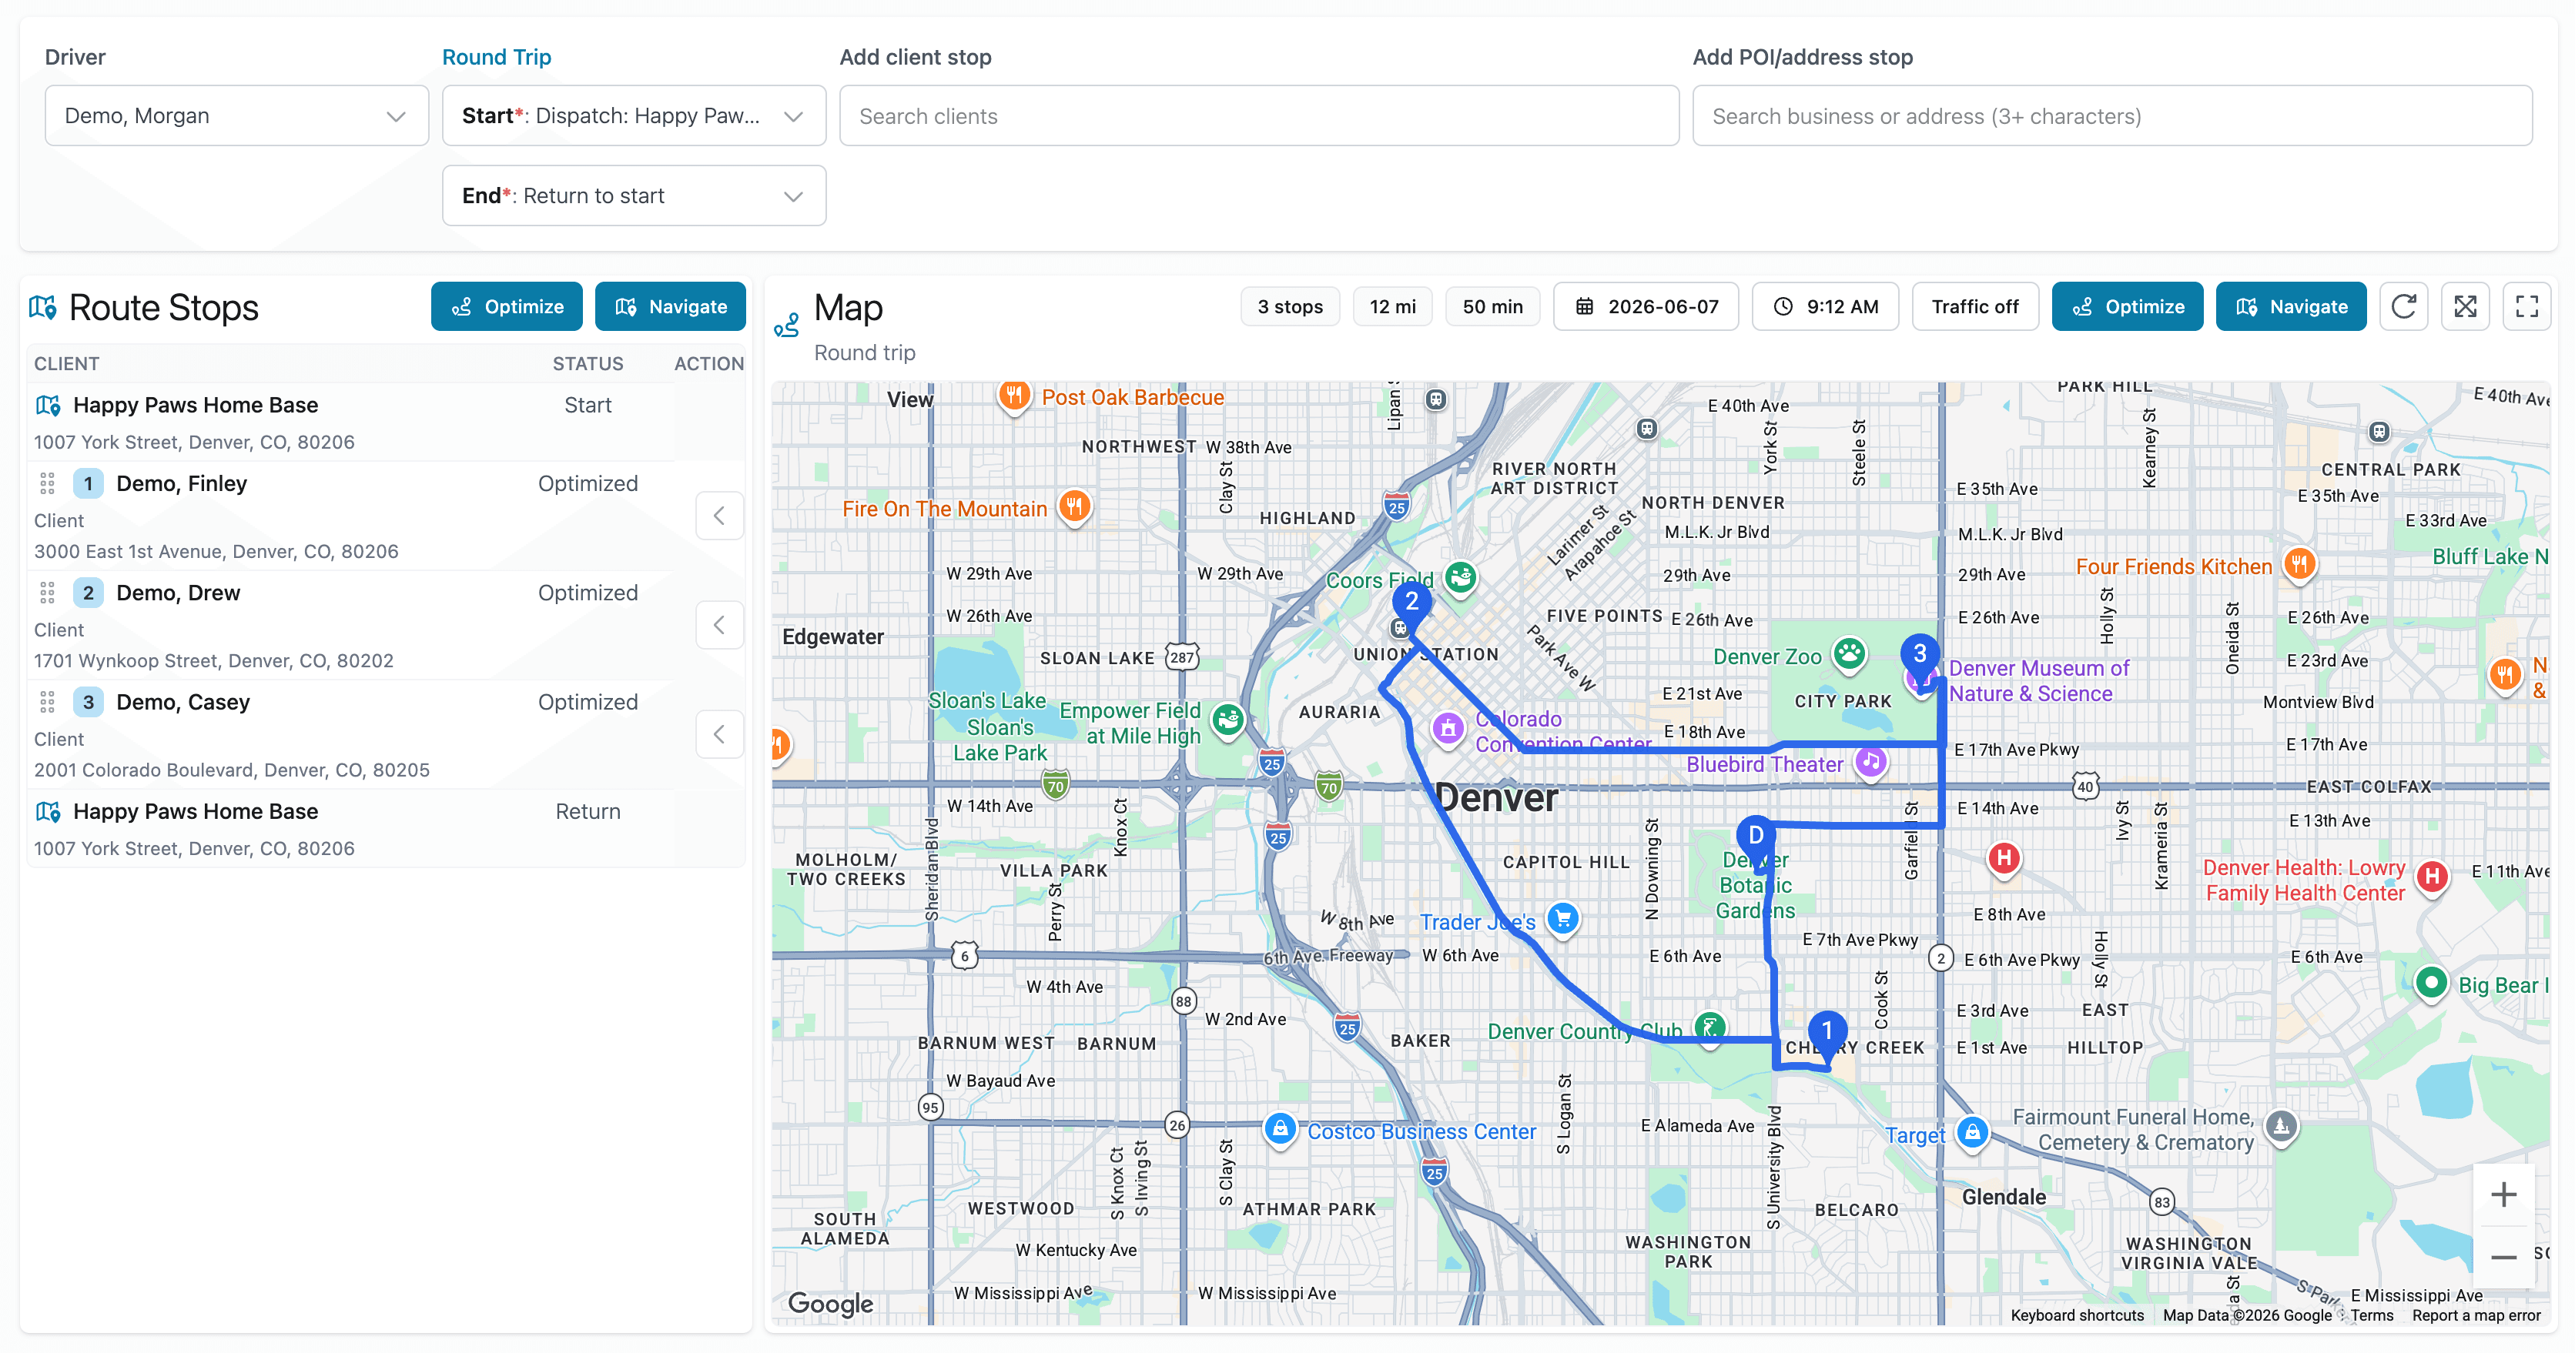Click the collapse map arrows icon
The width and height of the screenshot is (2575, 1353).
tap(2466, 307)
